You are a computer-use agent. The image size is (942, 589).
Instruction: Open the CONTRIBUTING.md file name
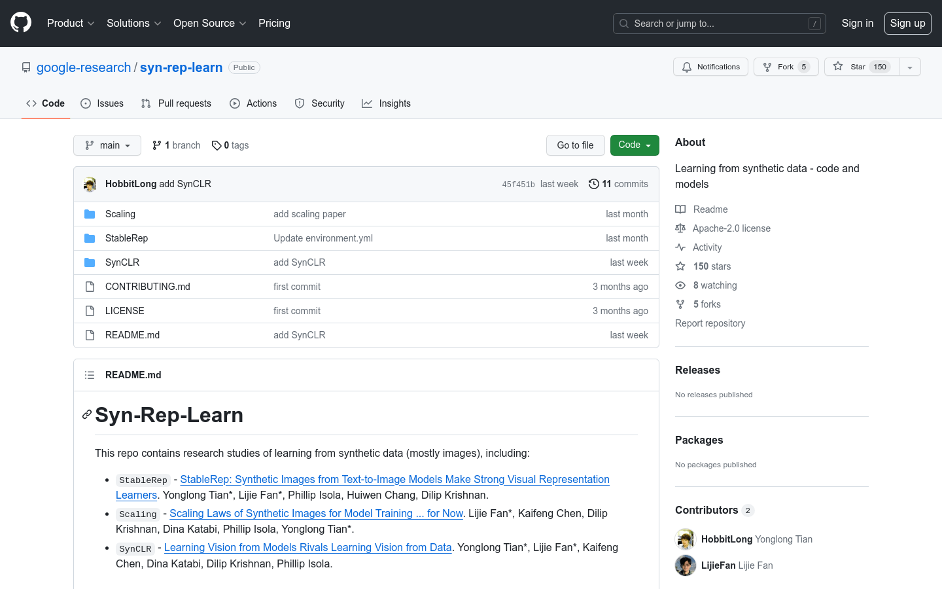click(148, 287)
